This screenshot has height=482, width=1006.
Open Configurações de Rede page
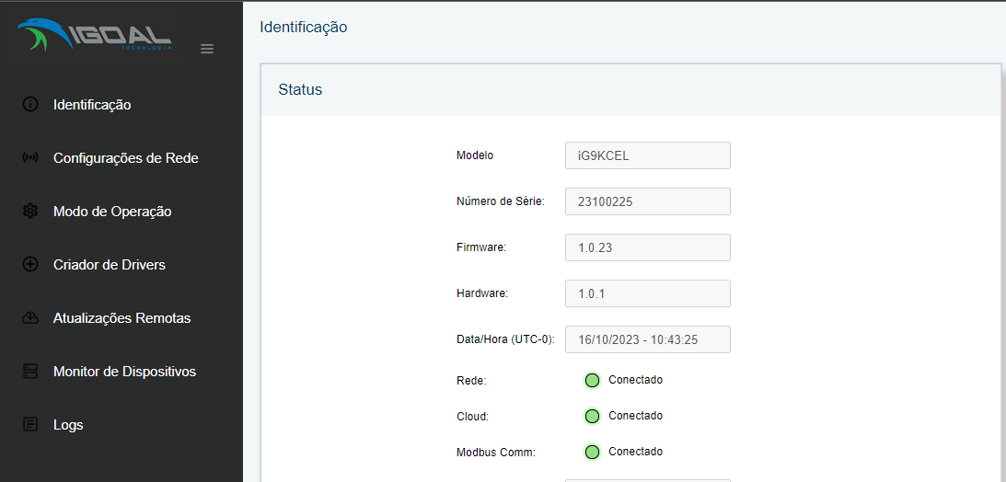(x=126, y=157)
